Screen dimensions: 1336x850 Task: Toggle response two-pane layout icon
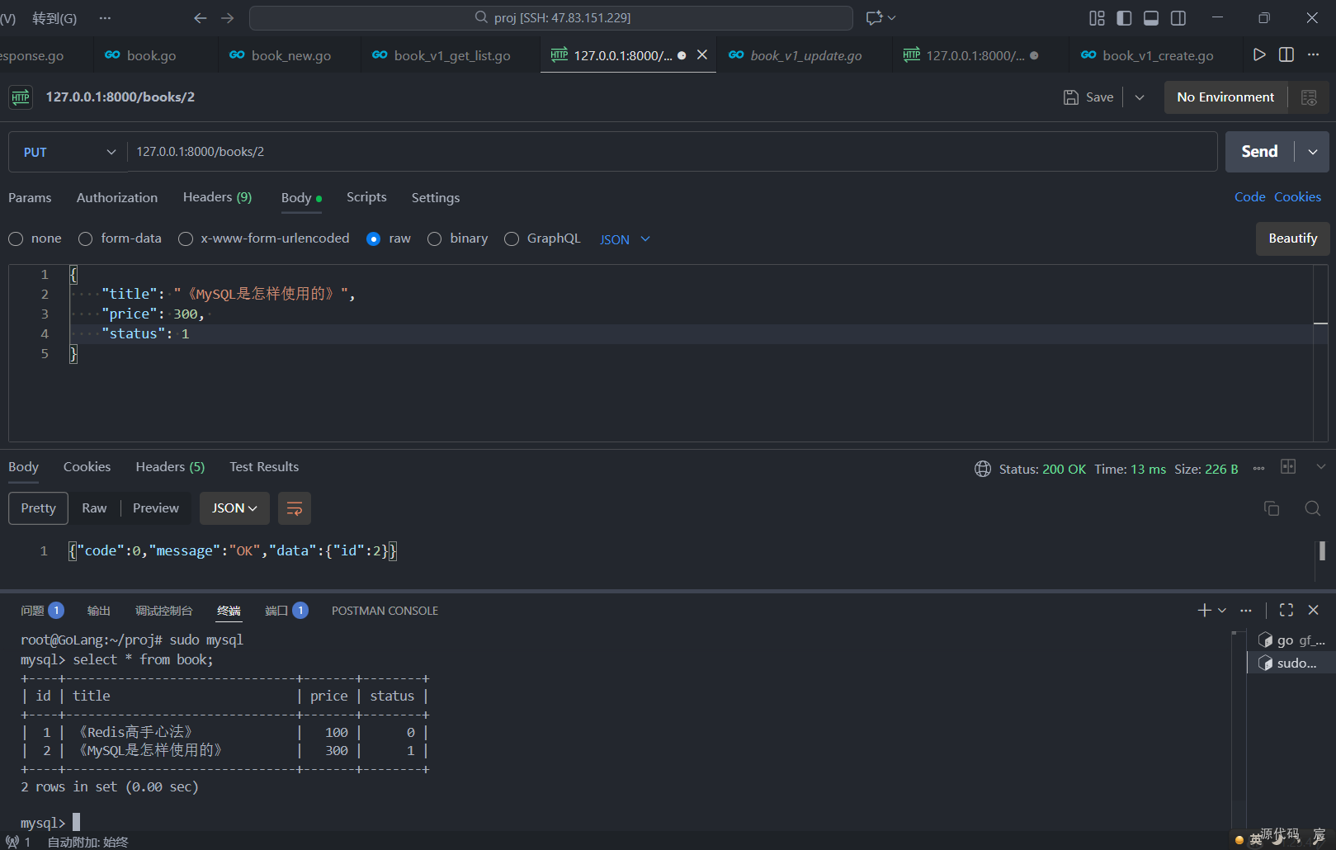(x=1288, y=467)
